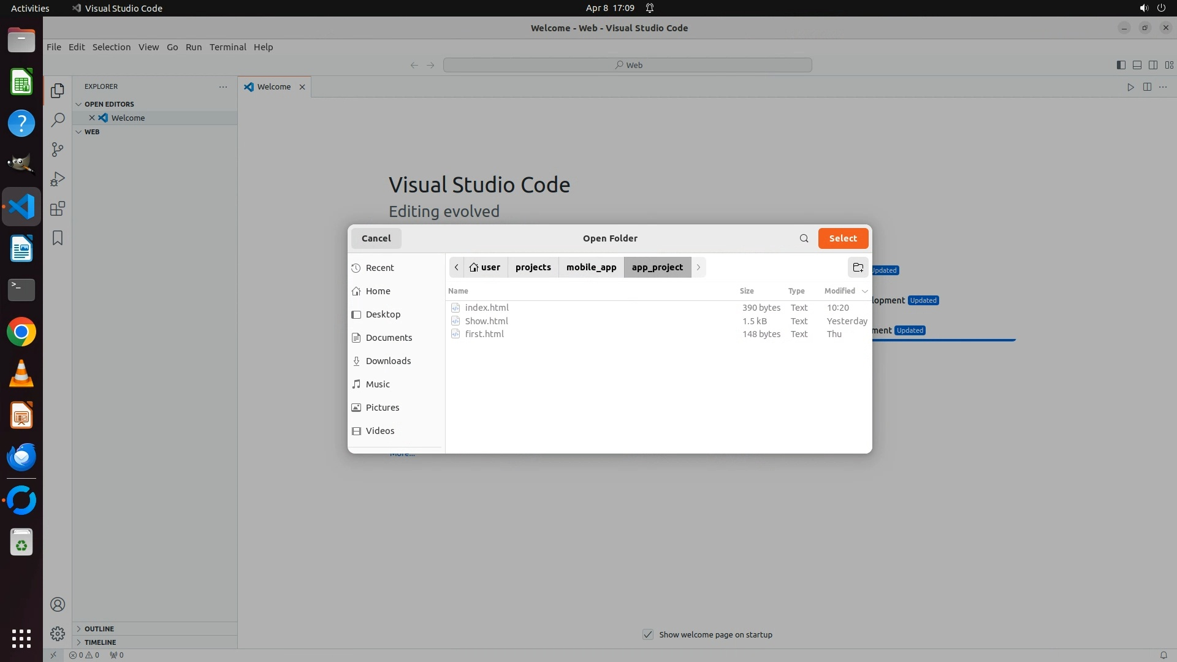This screenshot has width=1177, height=662.
Task: Toggle the primary side bar layout button
Action: tap(1121, 65)
